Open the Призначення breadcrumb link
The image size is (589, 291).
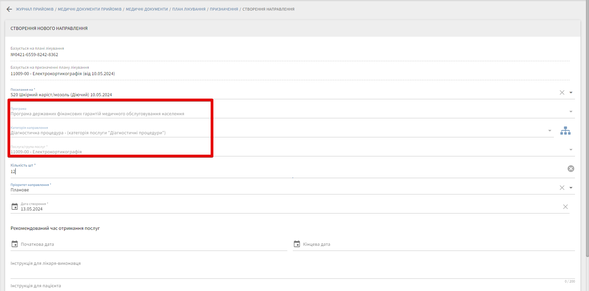point(224,9)
